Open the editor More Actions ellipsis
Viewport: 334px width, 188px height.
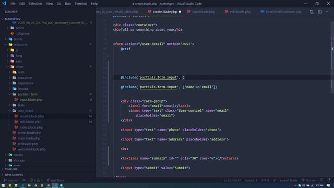(x=328, y=11)
